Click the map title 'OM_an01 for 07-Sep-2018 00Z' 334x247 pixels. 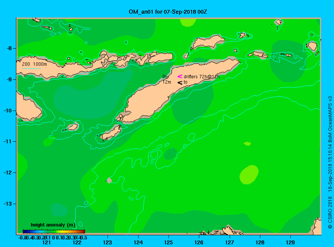pos(168,12)
